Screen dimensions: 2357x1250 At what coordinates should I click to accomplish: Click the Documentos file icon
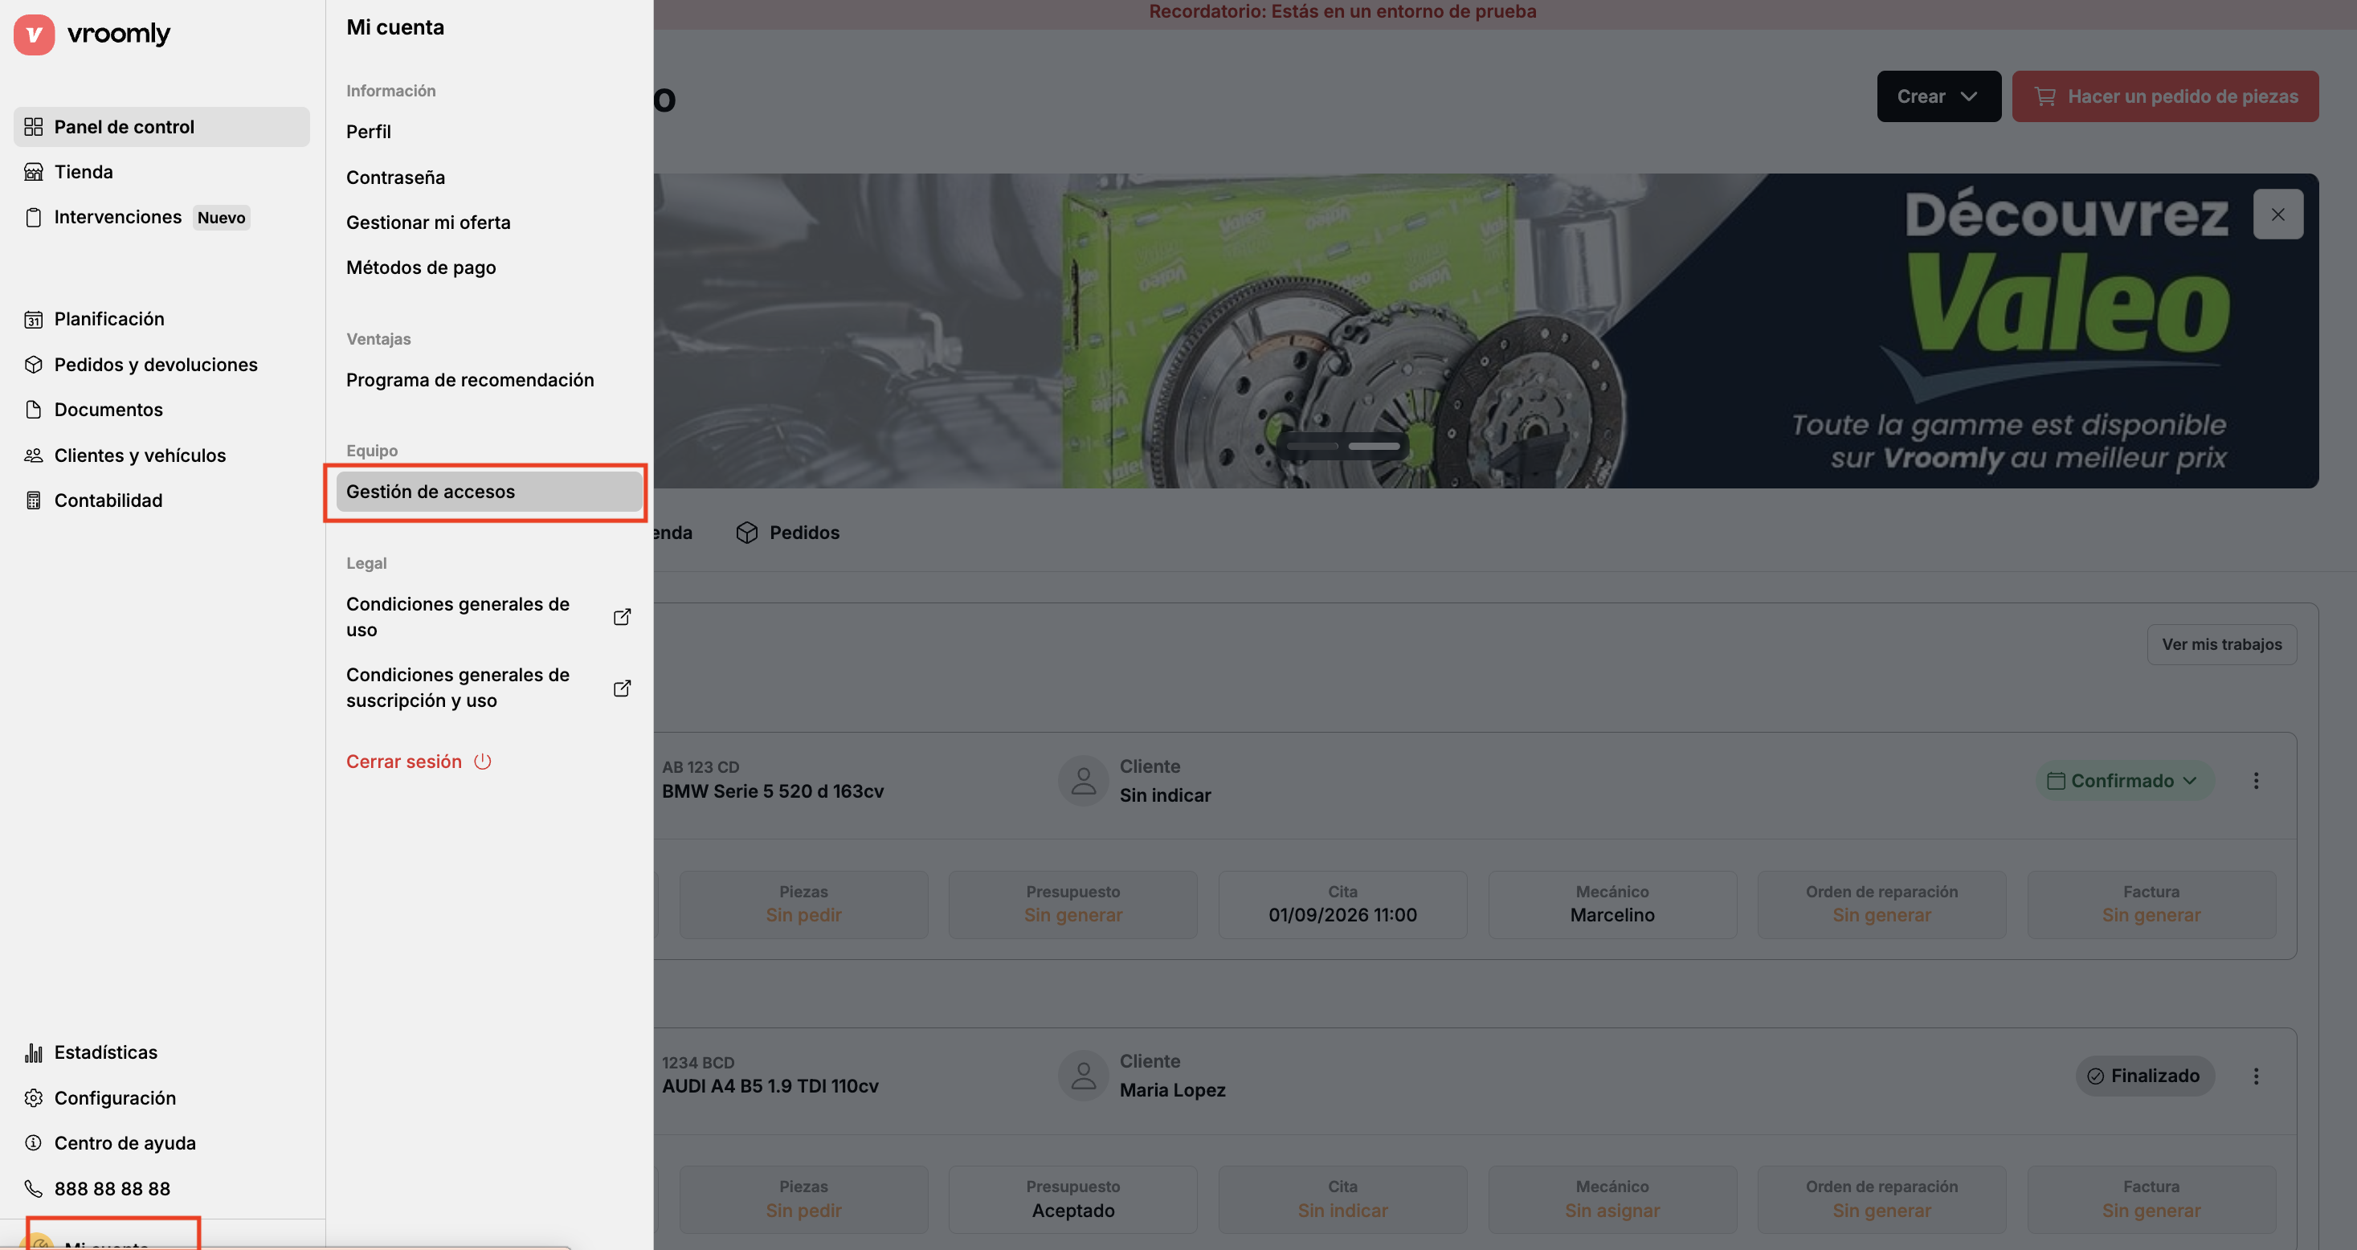[34, 409]
